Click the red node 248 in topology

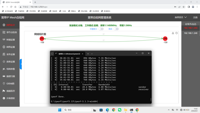coord(165,38)
